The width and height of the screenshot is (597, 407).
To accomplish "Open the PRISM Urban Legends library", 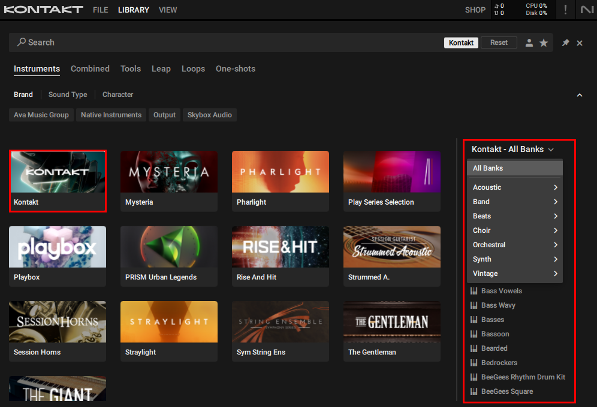I will [x=169, y=257].
